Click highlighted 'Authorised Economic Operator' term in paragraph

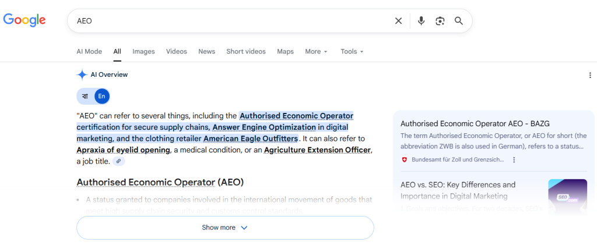tap(297, 115)
